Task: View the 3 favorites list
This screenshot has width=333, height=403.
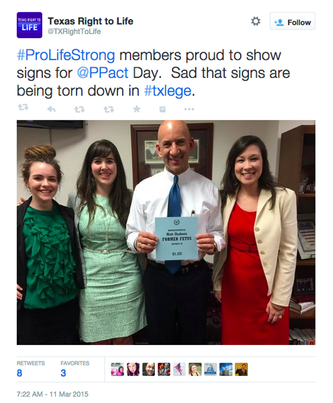Action: [x=75, y=369]
